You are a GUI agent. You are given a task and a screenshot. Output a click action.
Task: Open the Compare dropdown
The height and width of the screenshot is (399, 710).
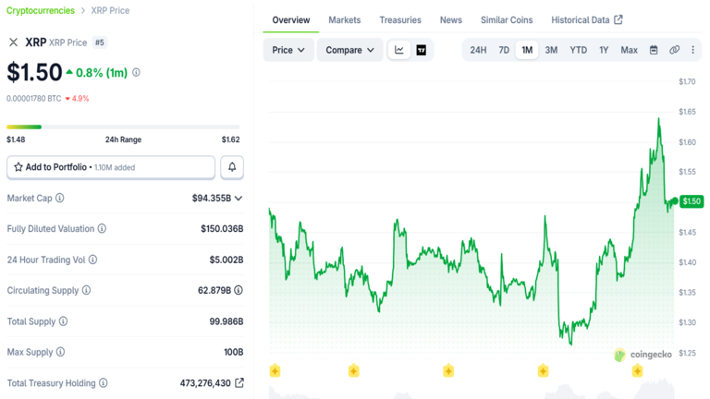tap(350, 50)
